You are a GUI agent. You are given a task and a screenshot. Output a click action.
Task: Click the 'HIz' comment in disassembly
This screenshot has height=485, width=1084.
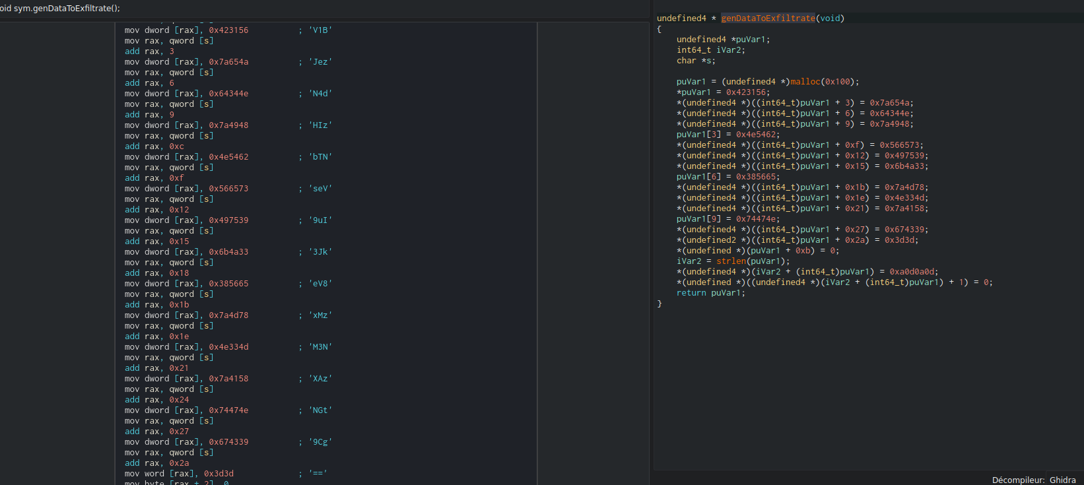[320, 125]
